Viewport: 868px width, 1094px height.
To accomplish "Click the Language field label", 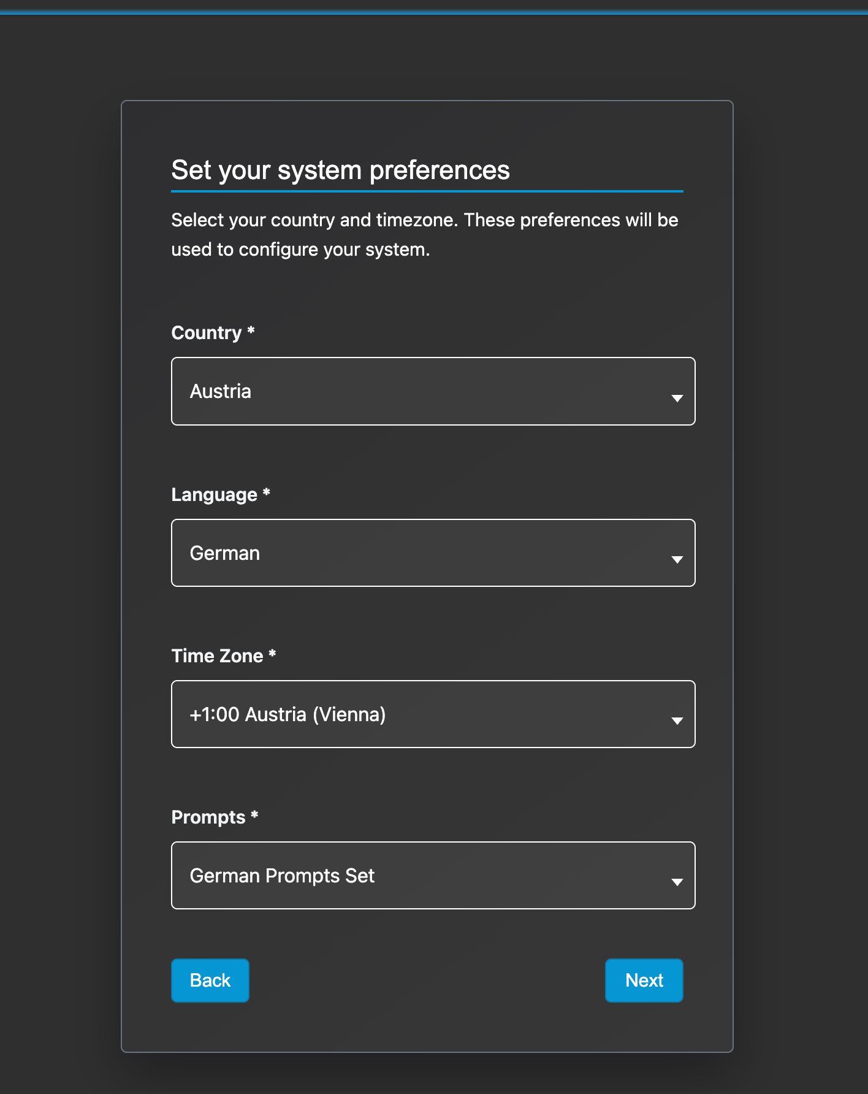I will coord(214,495).
